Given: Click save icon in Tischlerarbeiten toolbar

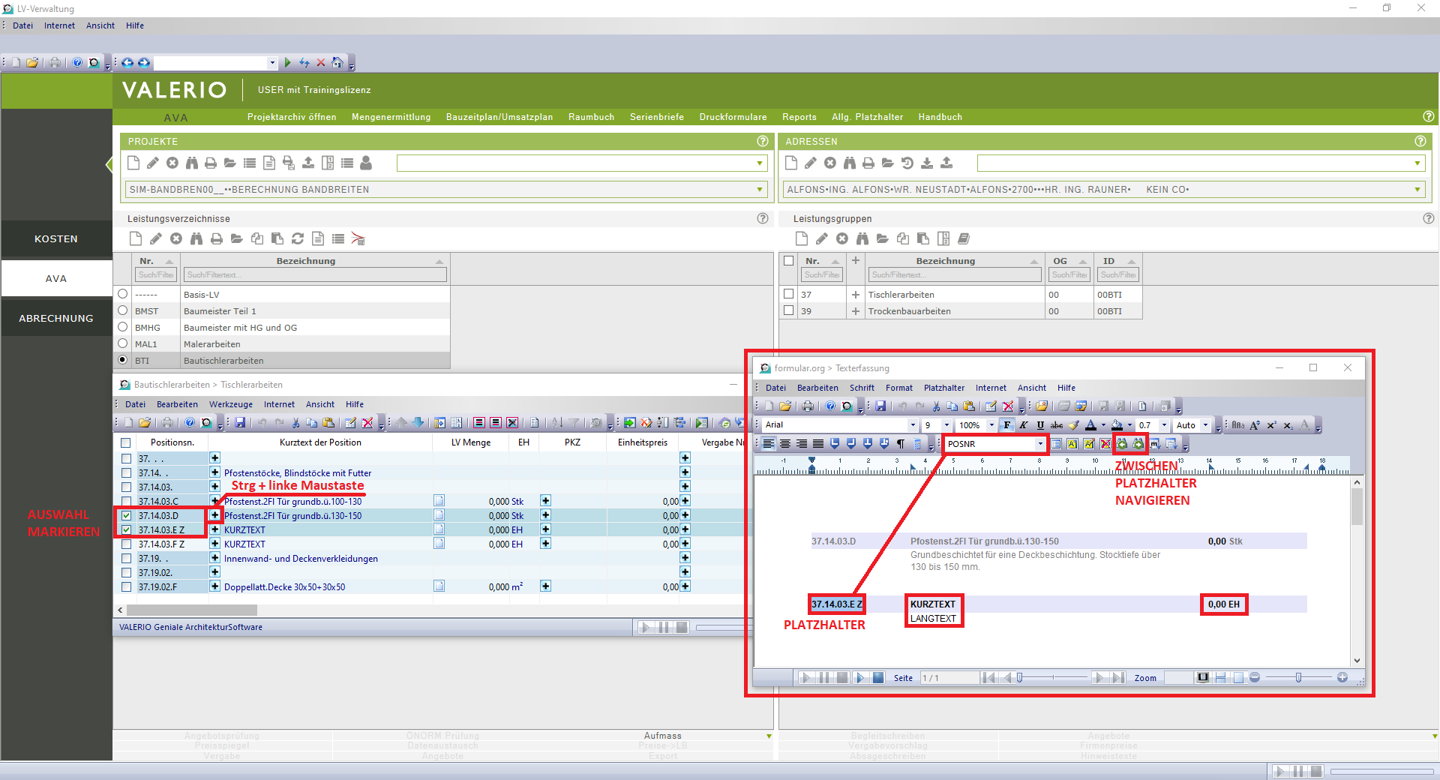Looking at the screenshot, I should click(240, 423).
